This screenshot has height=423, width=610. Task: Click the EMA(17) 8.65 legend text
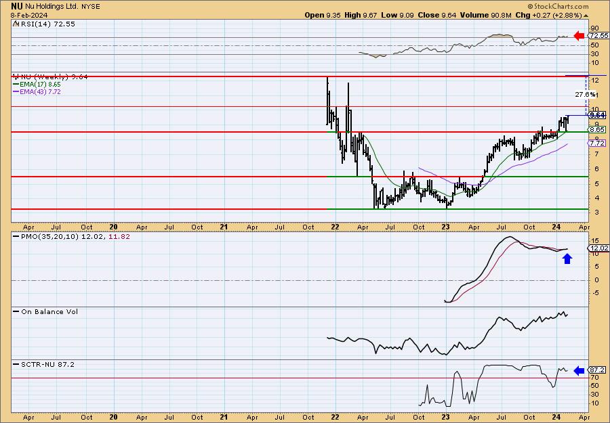(41, 85)
